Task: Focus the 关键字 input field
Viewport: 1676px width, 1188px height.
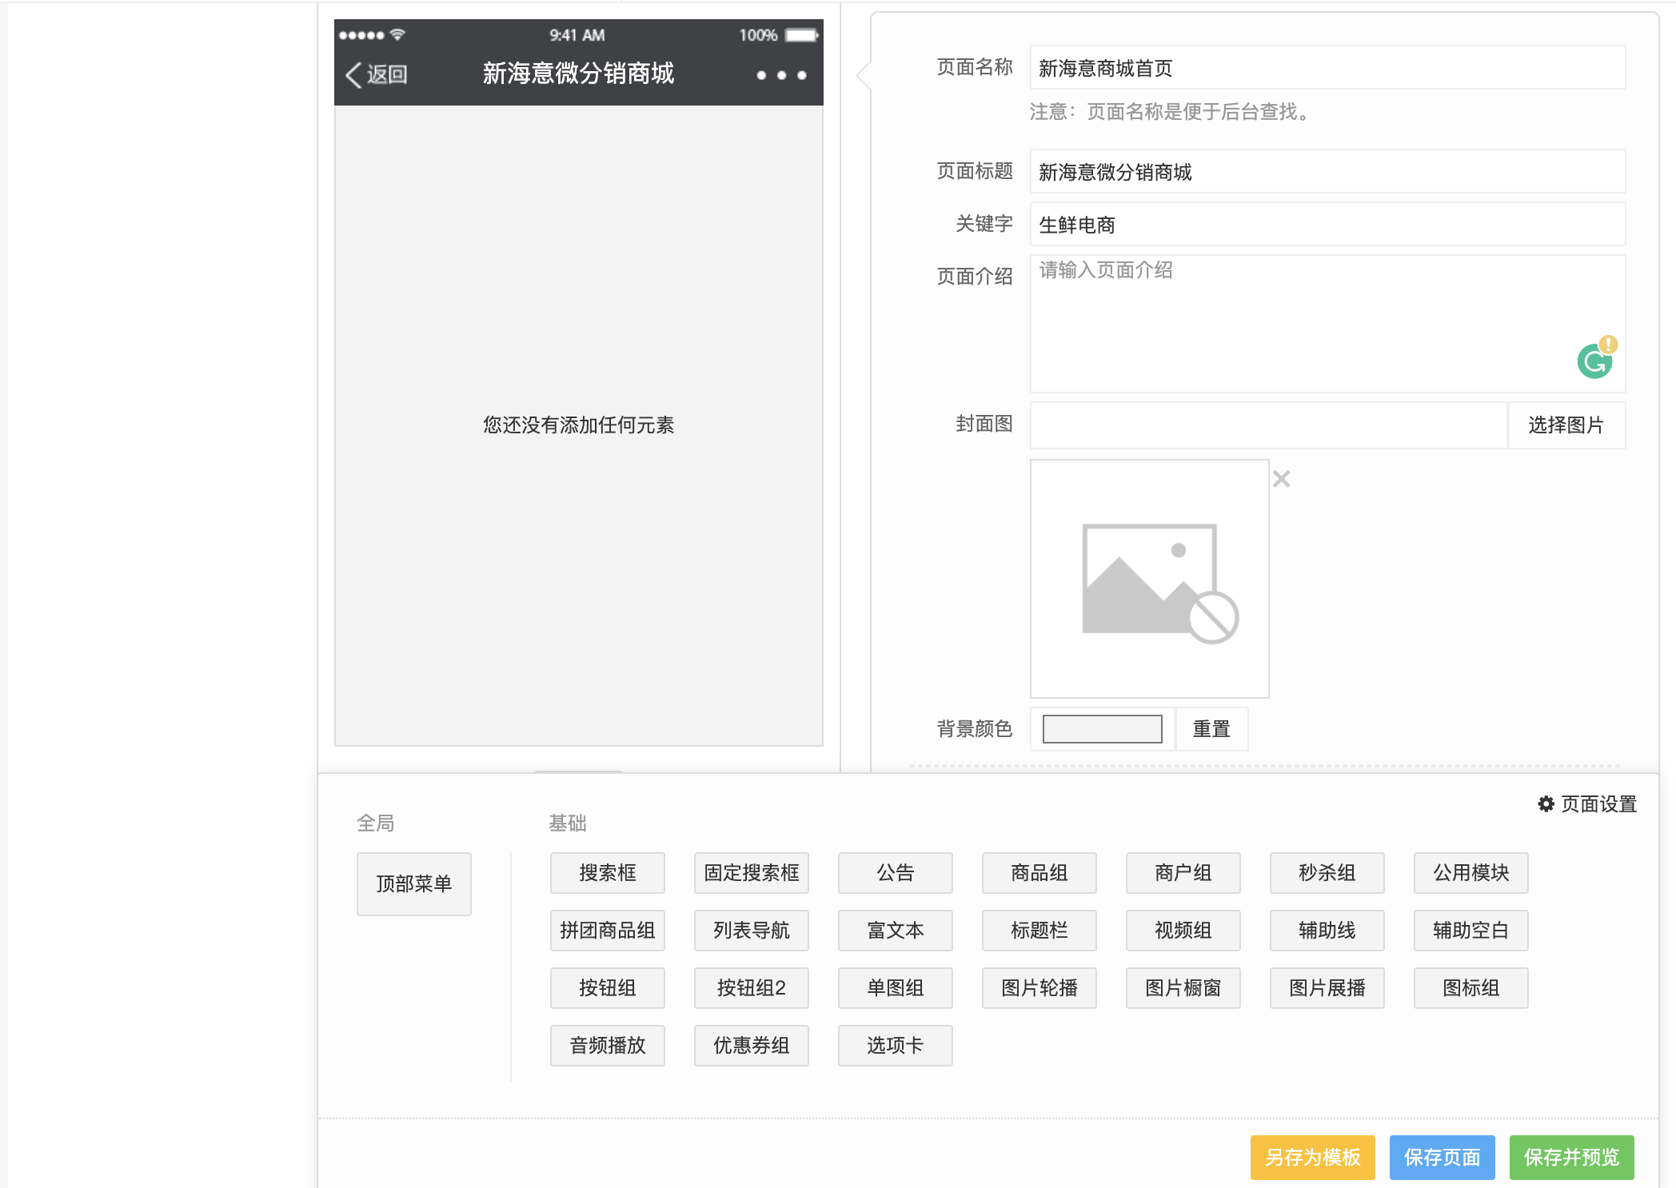Action: (x=1327, y=224)
